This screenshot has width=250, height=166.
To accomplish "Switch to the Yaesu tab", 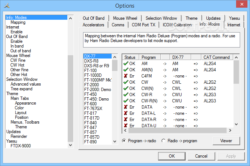I will coord(234,18).
